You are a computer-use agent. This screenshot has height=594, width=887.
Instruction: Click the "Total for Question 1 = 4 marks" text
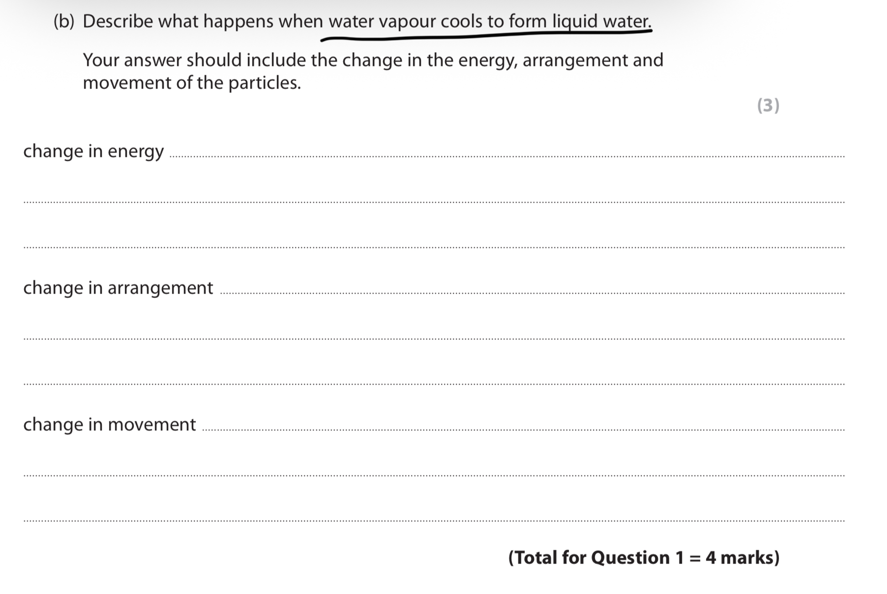pyautogui.click(x=644, y=558)
